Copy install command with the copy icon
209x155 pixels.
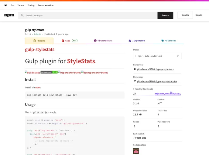177,56
